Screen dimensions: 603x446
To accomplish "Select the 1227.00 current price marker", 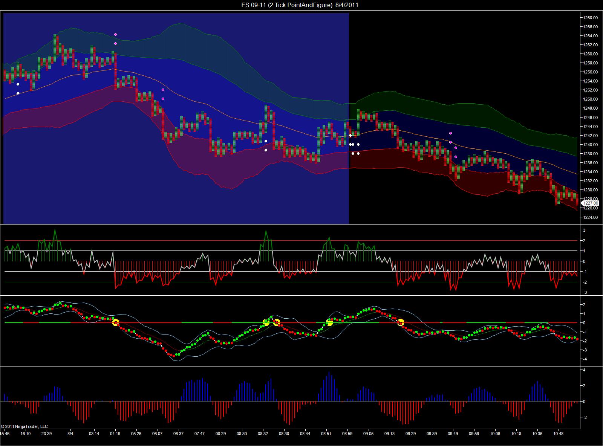I will tap(591, 203).
